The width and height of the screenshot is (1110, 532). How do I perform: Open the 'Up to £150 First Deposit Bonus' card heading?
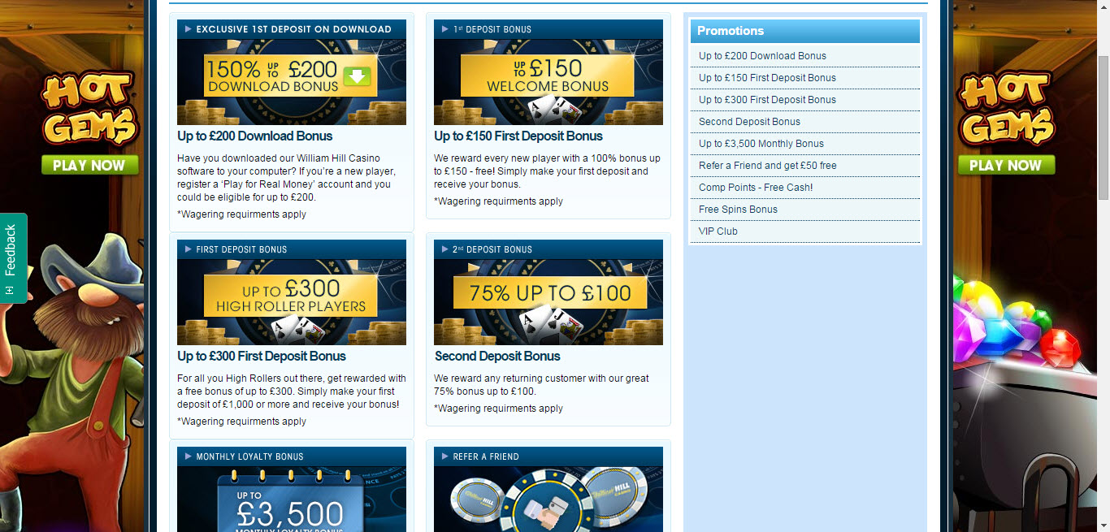(x=518, y=136)
